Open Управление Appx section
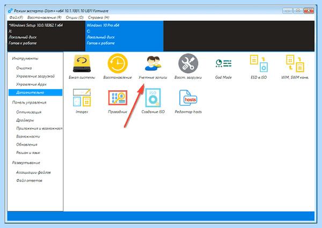 (x=31, y=84)
